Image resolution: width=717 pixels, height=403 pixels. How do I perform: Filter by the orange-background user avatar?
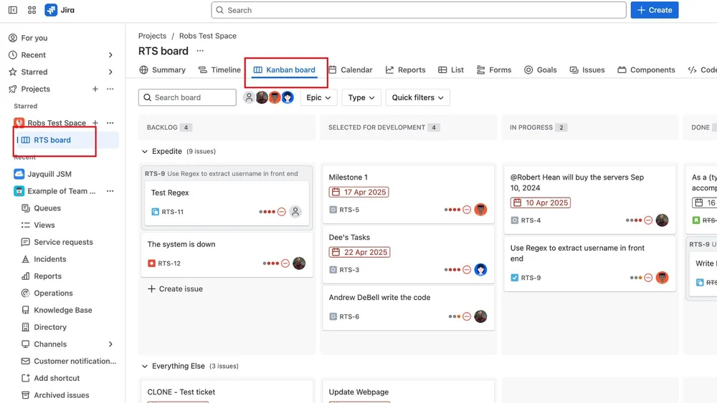tap(275, 97)
